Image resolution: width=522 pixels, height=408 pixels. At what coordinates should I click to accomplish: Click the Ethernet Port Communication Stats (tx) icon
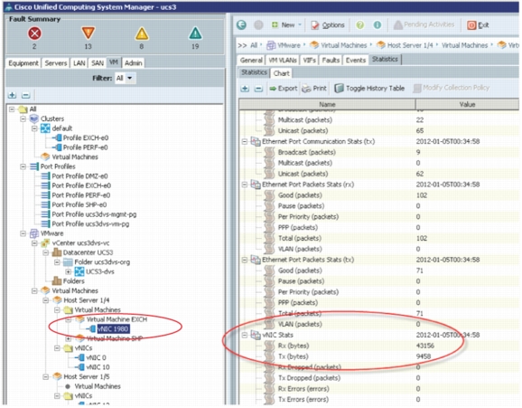coord(256,141)
